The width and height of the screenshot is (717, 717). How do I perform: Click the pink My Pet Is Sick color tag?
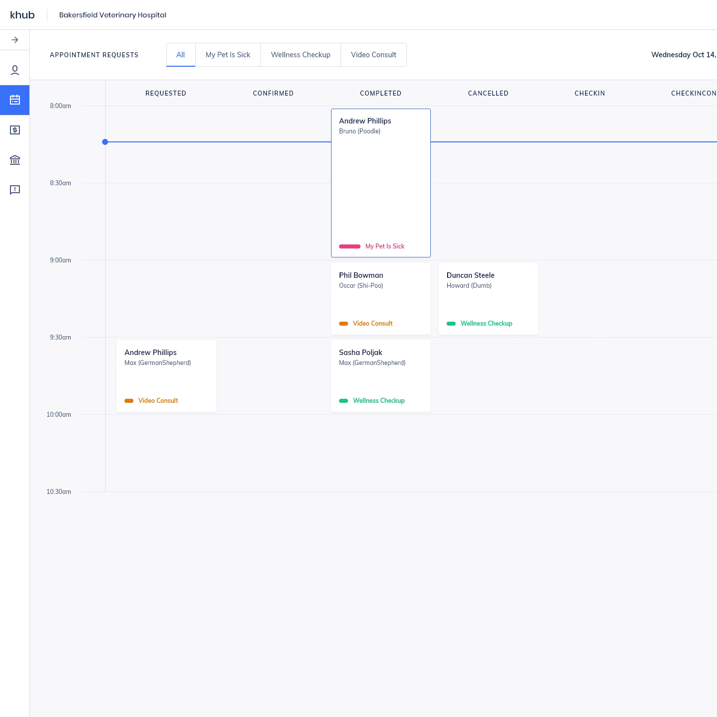click(x=350, y=246)
